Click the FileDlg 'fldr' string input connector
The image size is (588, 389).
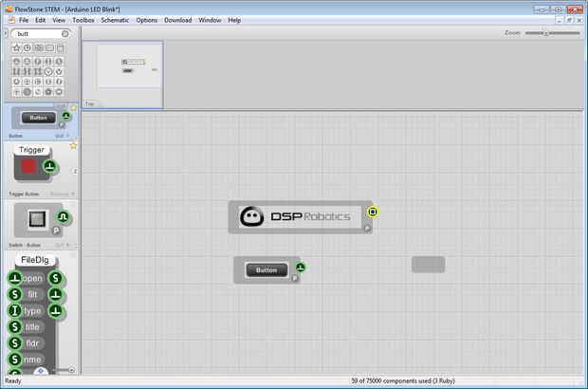point(15,343)
